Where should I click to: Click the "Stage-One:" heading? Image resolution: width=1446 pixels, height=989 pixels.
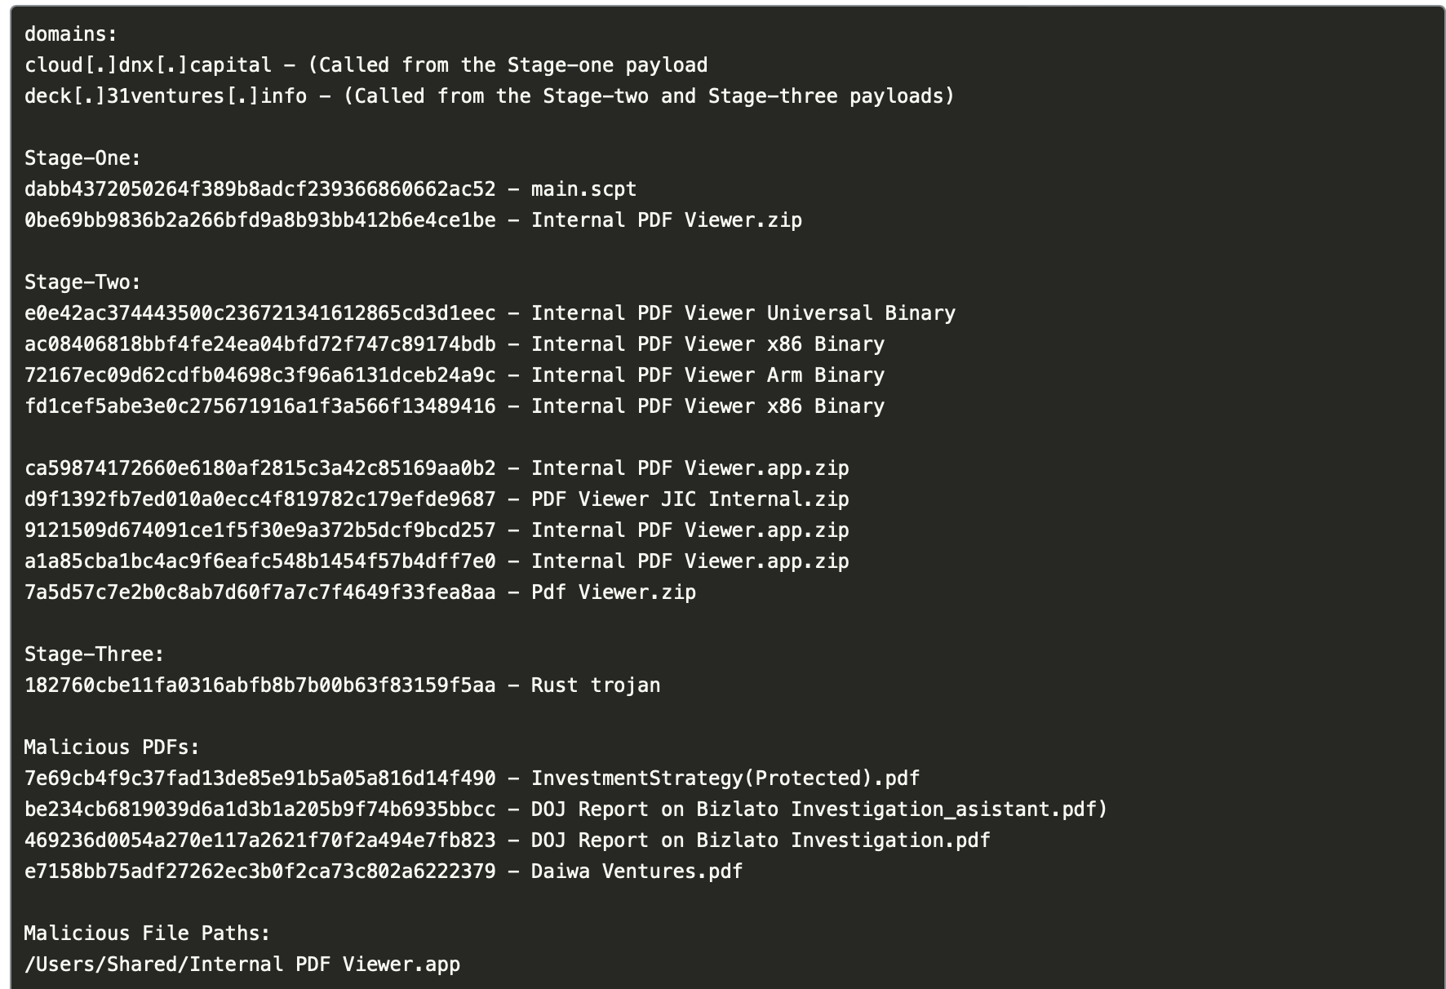(82, 158)
